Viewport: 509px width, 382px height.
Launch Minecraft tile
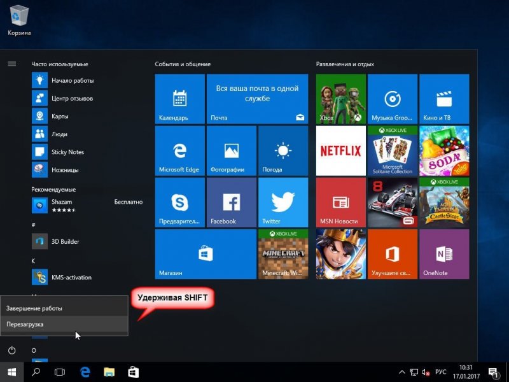pos(283,254)
